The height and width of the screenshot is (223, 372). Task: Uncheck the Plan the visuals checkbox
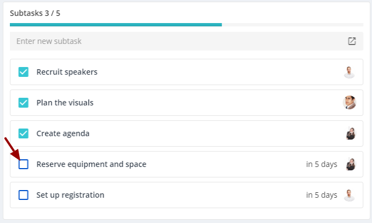point(24,103)
